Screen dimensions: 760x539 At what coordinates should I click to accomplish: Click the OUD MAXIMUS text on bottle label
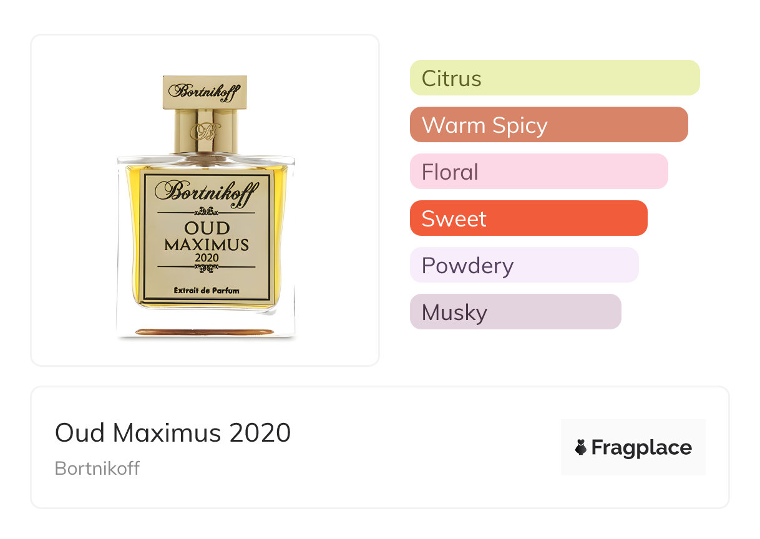[207, 236]
